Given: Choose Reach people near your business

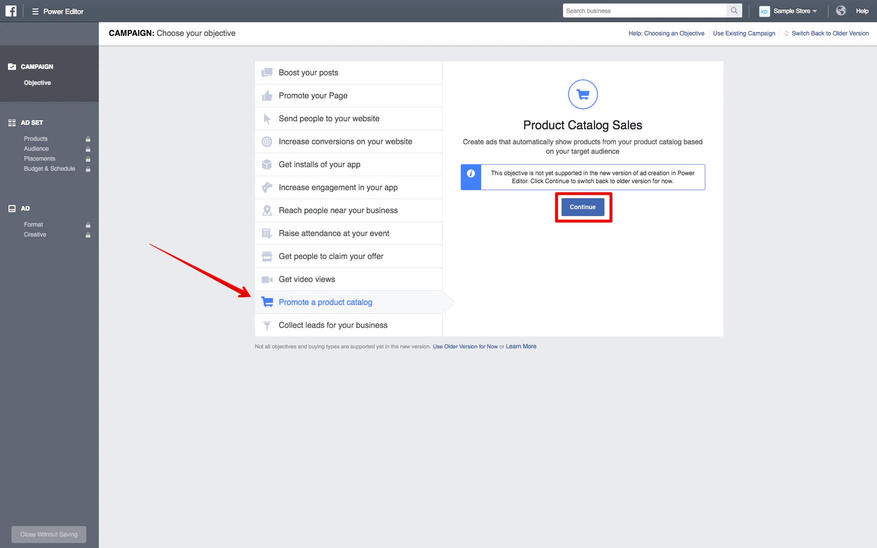Looking at the screenshot, I should tap(348, 211).
